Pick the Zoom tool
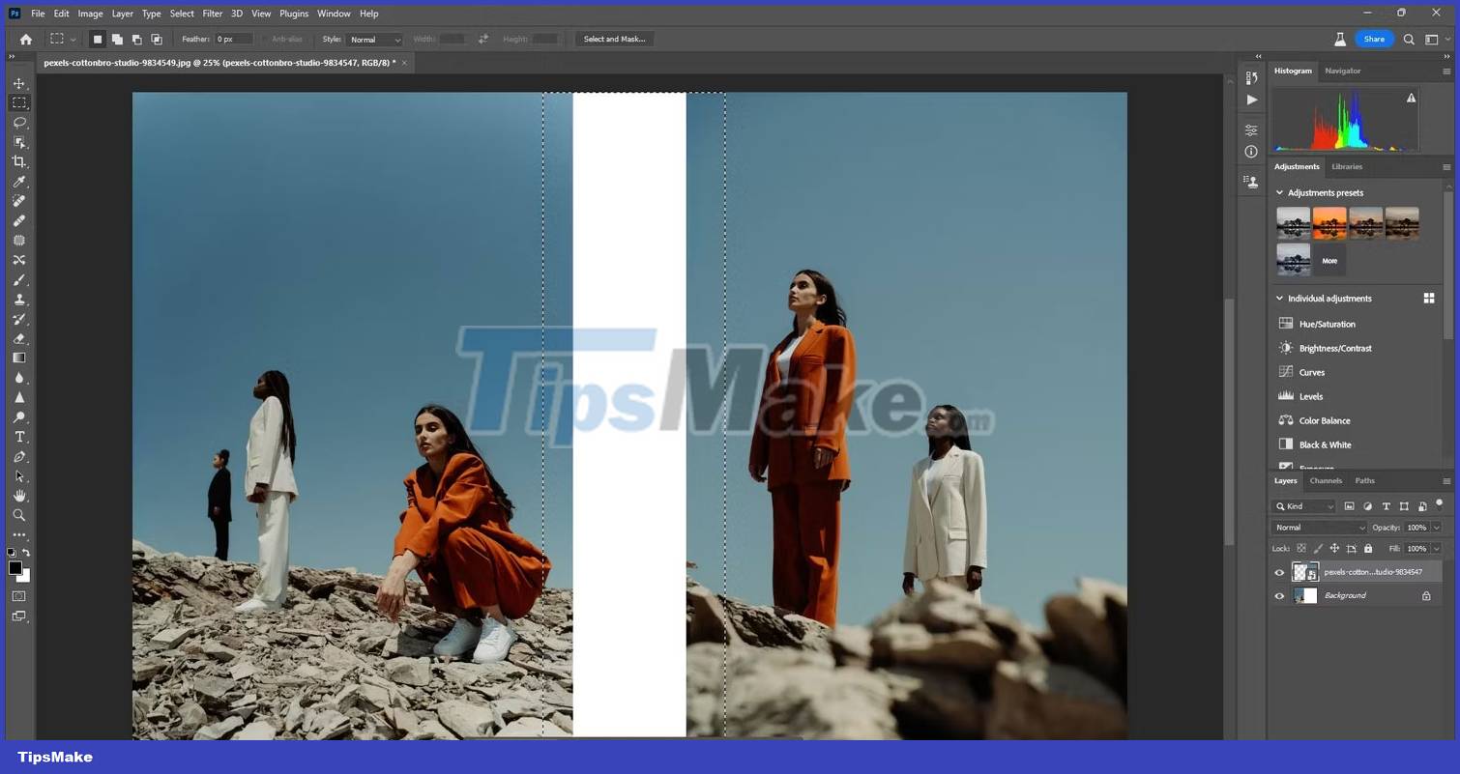Image resolution: width=1460 pixels, height=774 pixels. pos(18,515)
